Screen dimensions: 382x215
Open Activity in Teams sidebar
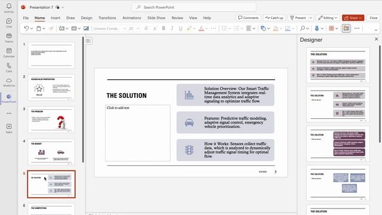coord(9,8)
